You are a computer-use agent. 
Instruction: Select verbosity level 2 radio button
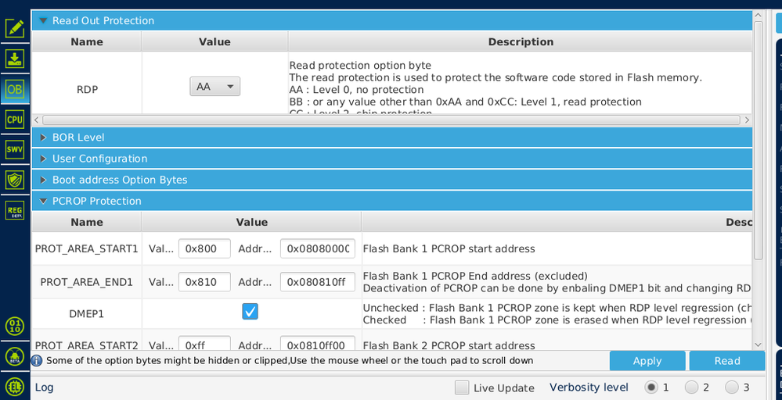pos(691,387)
